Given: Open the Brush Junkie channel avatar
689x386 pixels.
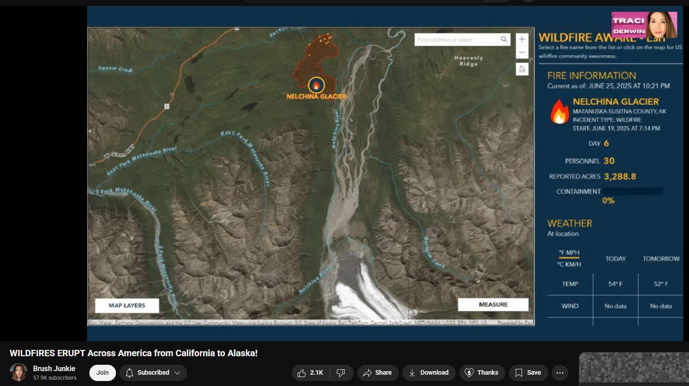Looking at the screenshot, I should (18, 372).
